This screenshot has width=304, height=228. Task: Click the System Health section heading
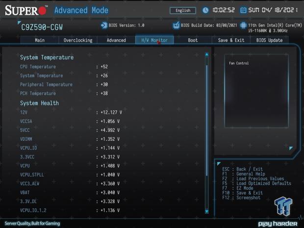[x=39, y=103]
